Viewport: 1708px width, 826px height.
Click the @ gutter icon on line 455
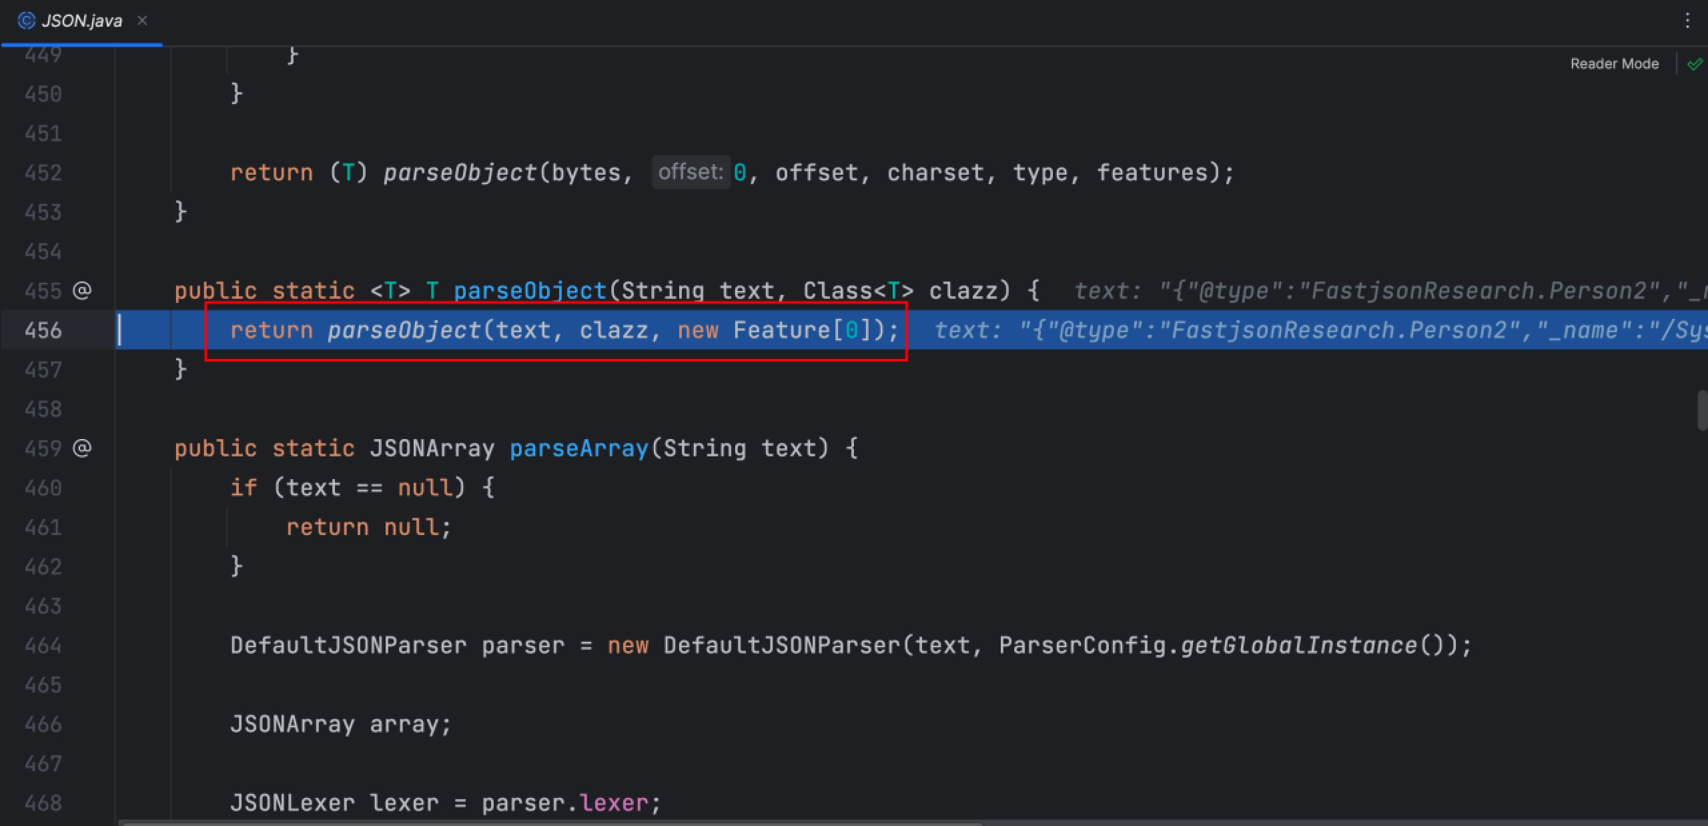81,290
